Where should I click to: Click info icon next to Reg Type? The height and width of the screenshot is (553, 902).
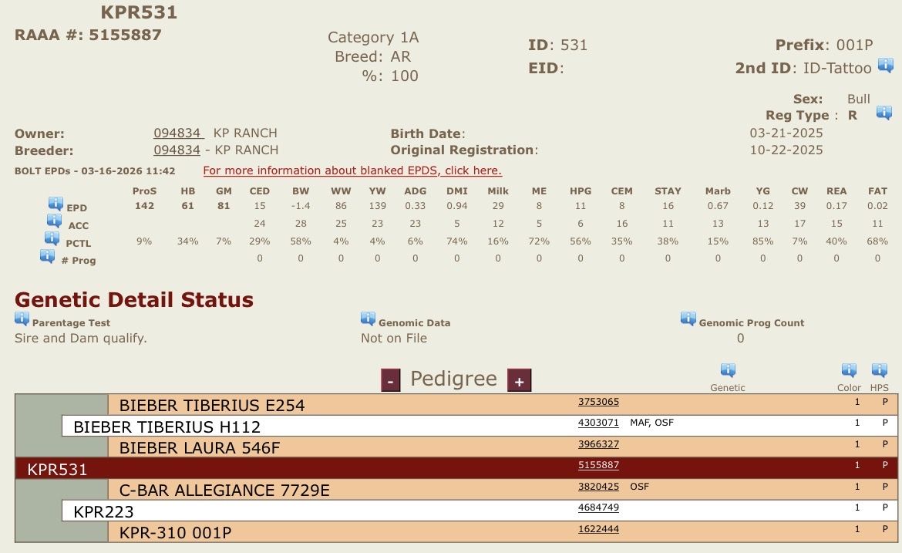(x=883, y=113)
